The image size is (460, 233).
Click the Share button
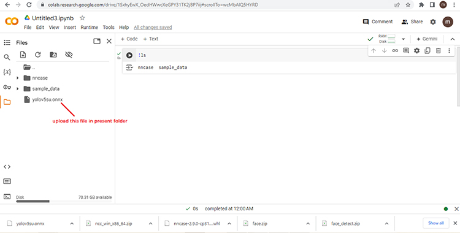(412, 21)
